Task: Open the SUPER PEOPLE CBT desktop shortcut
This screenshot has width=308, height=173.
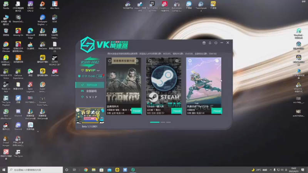Action: 55,60
